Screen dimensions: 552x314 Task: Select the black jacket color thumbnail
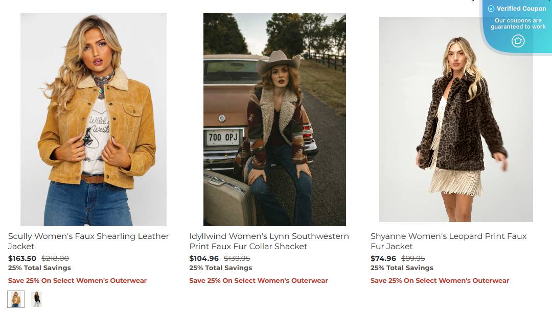(x=36, y=299)
